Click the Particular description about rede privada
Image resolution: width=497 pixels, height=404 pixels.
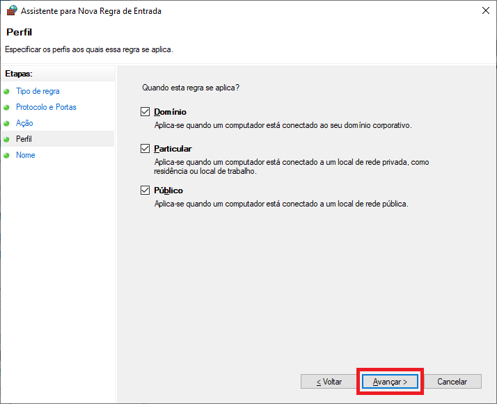pyautogui.click(x=292, y=167)
